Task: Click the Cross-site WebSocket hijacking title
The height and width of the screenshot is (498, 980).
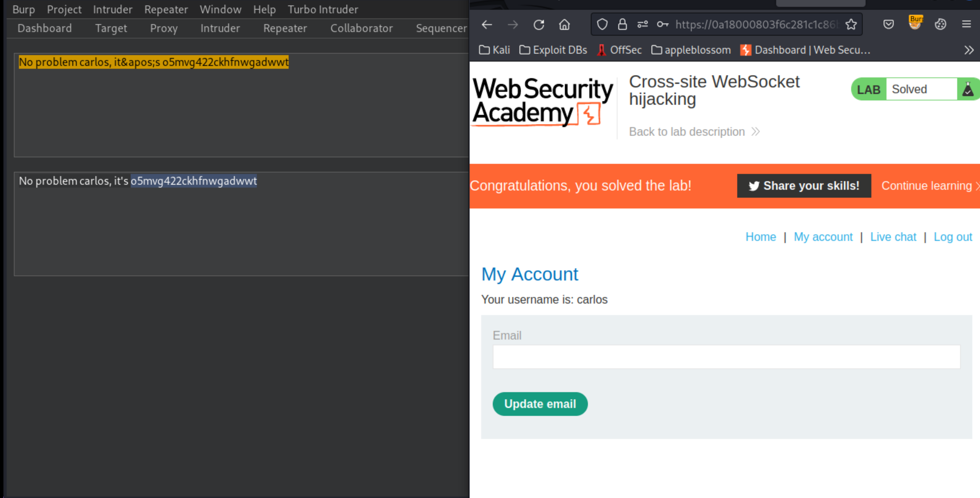Action: click(x=714, y=90)
